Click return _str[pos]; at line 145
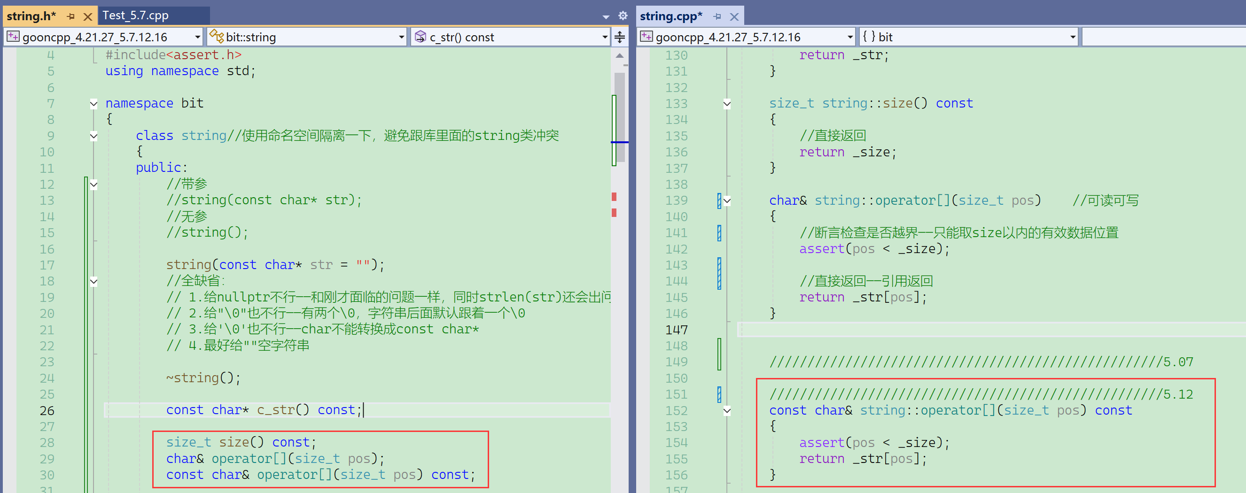The width and height of the screenshot is (1246, 493). 863,297
